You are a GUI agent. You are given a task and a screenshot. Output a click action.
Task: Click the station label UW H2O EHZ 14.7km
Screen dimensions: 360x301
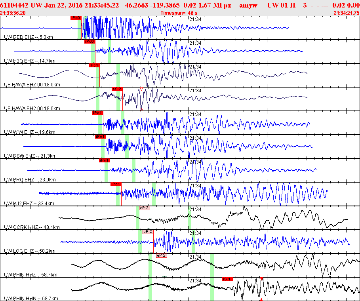pos(30,61)
